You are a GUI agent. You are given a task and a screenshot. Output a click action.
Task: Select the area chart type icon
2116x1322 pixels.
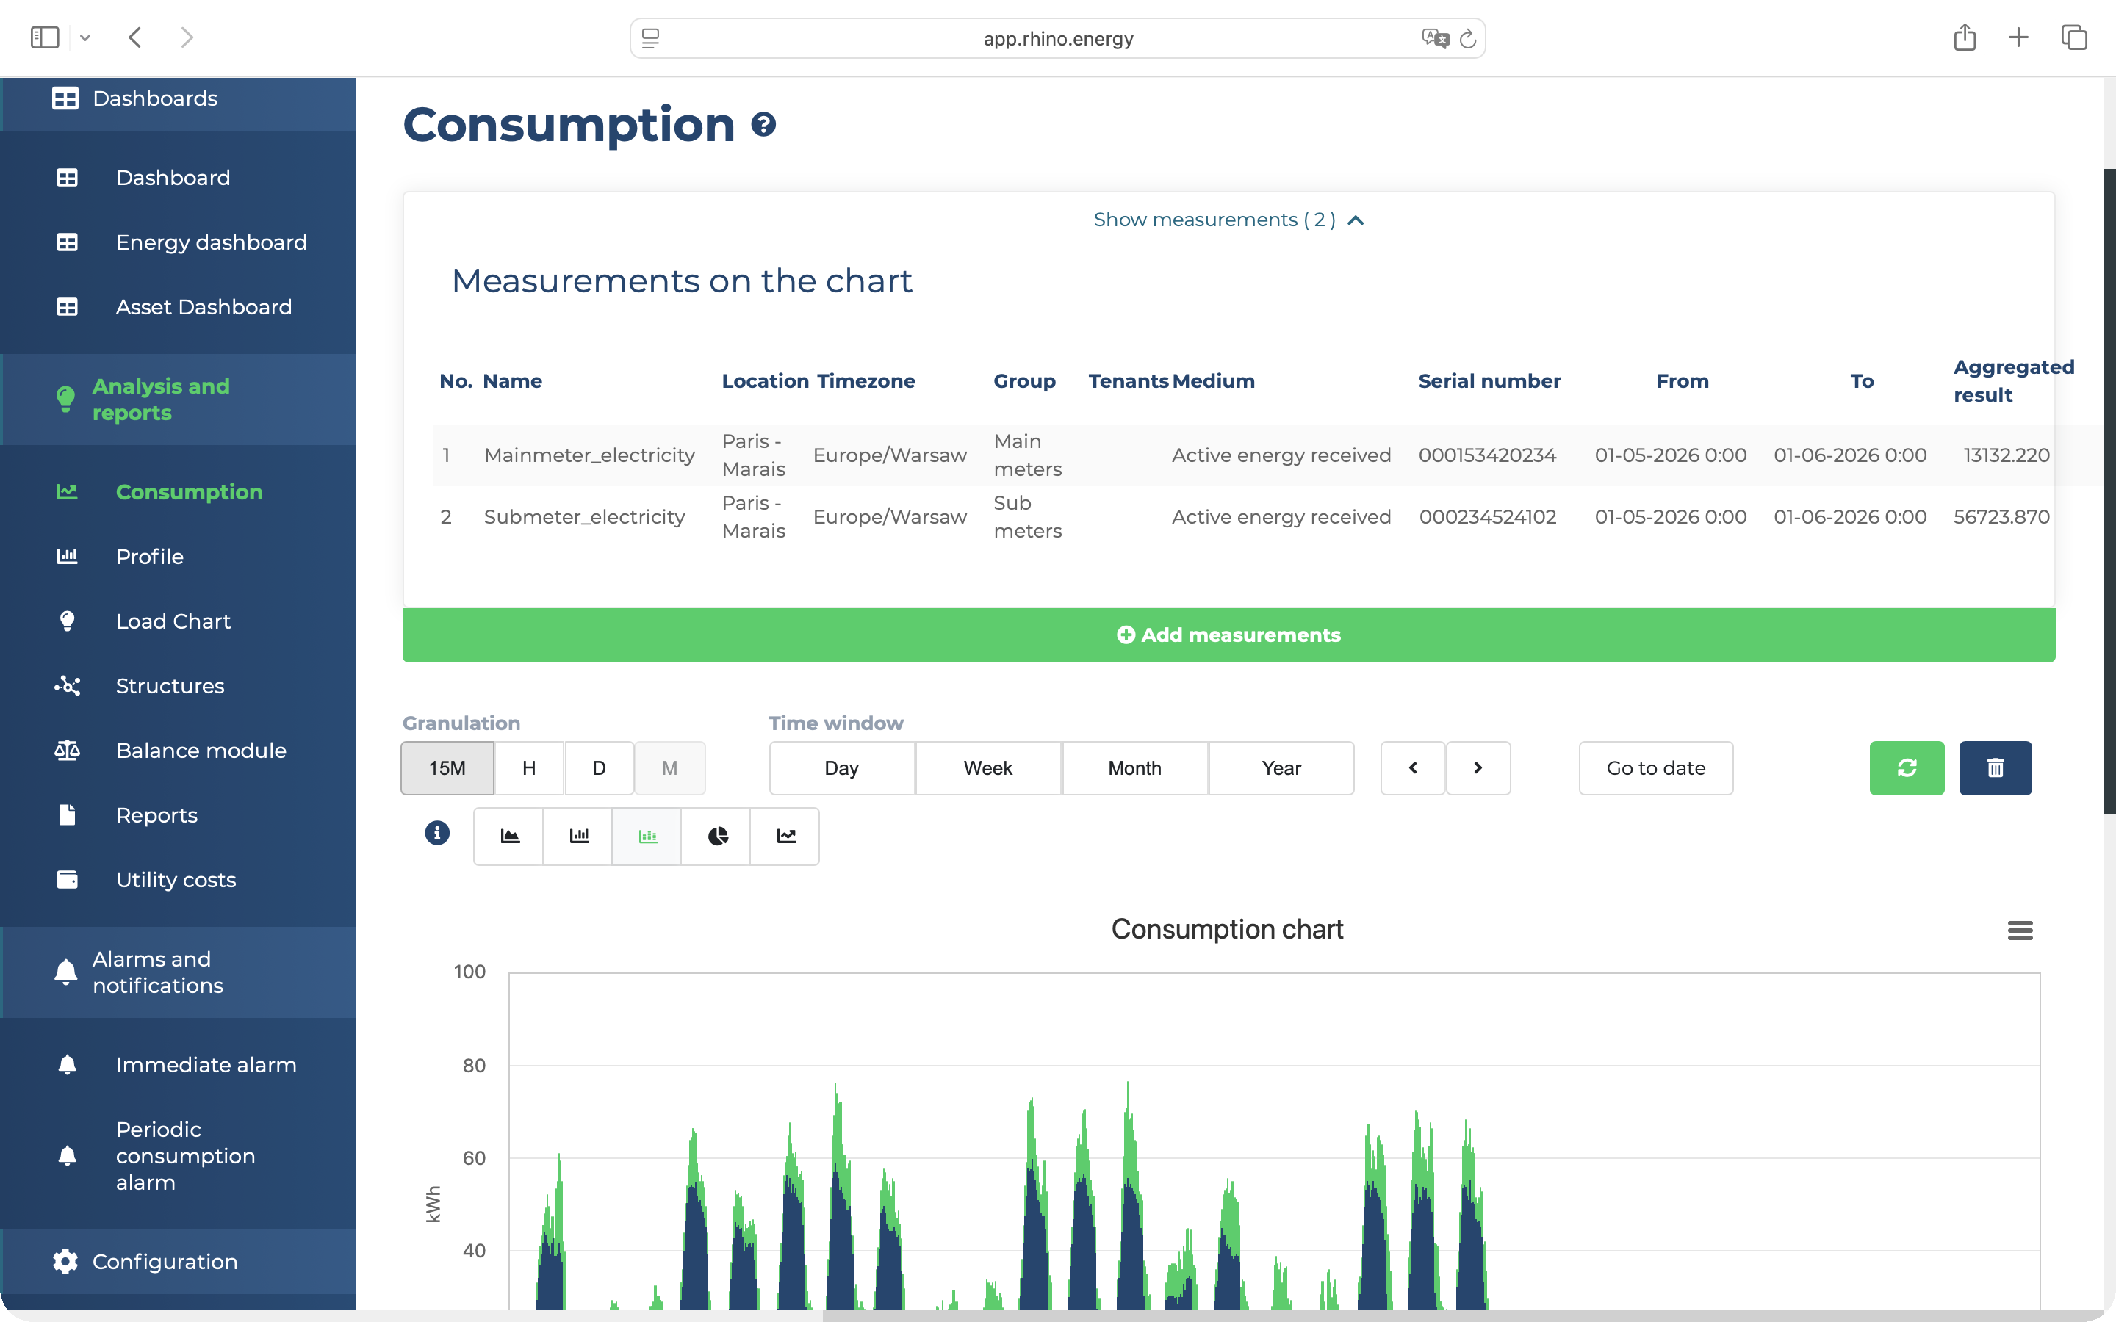pyautogui.click(x=510, y=837)
